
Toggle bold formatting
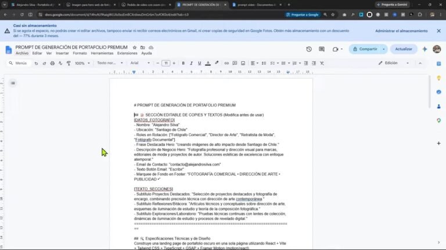pyautogui.click(x=183, y=63)
